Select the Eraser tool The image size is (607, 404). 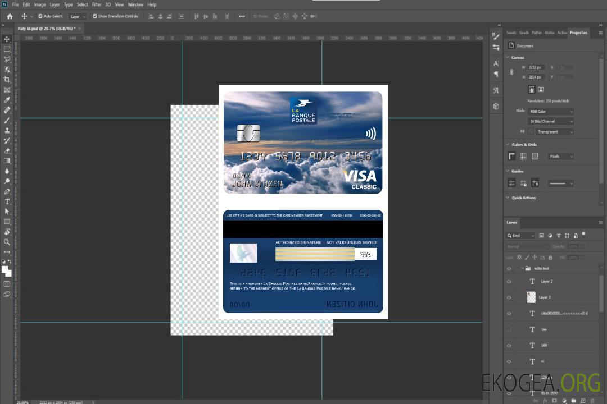[x=7, y=151]
